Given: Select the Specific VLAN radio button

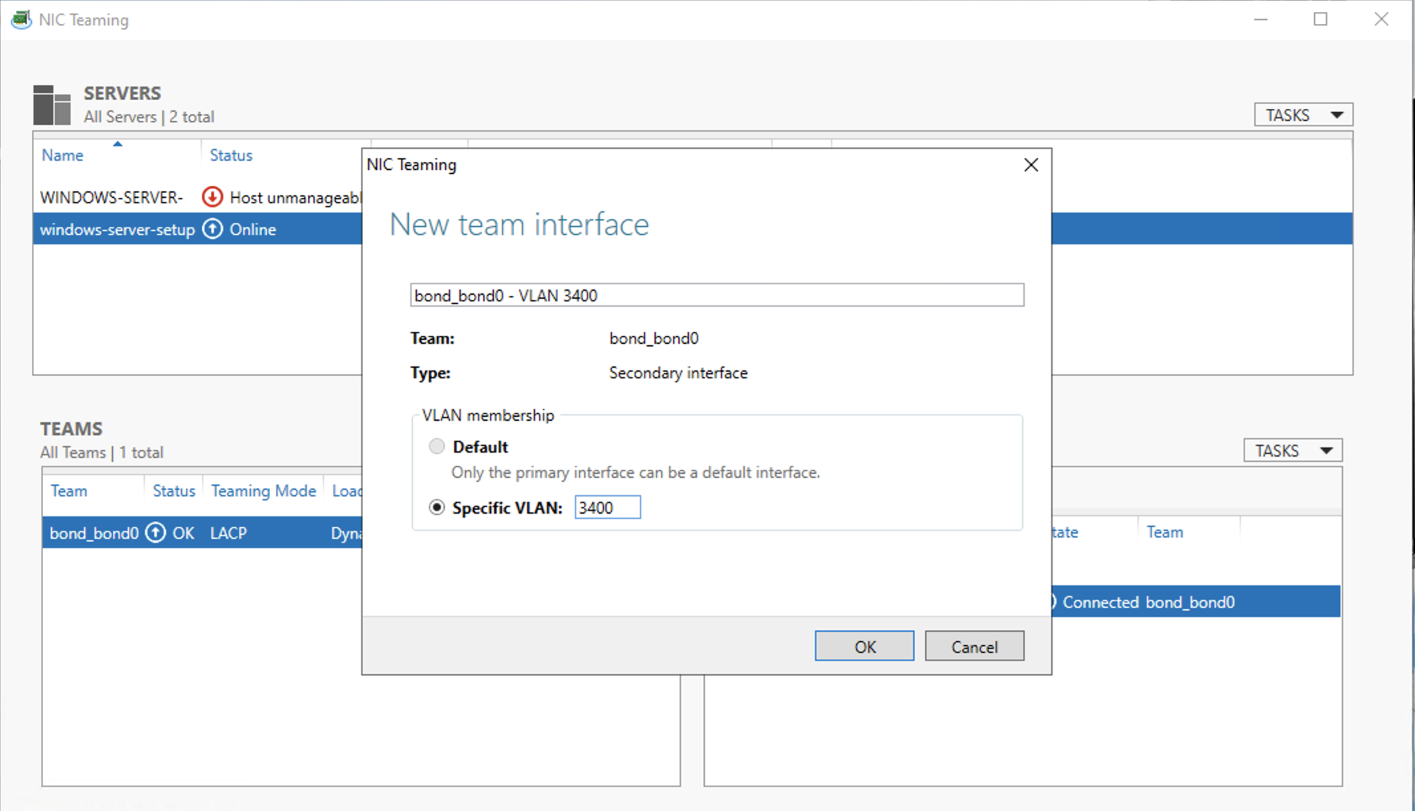Looking at the screenshot, I should click(437, 507).
